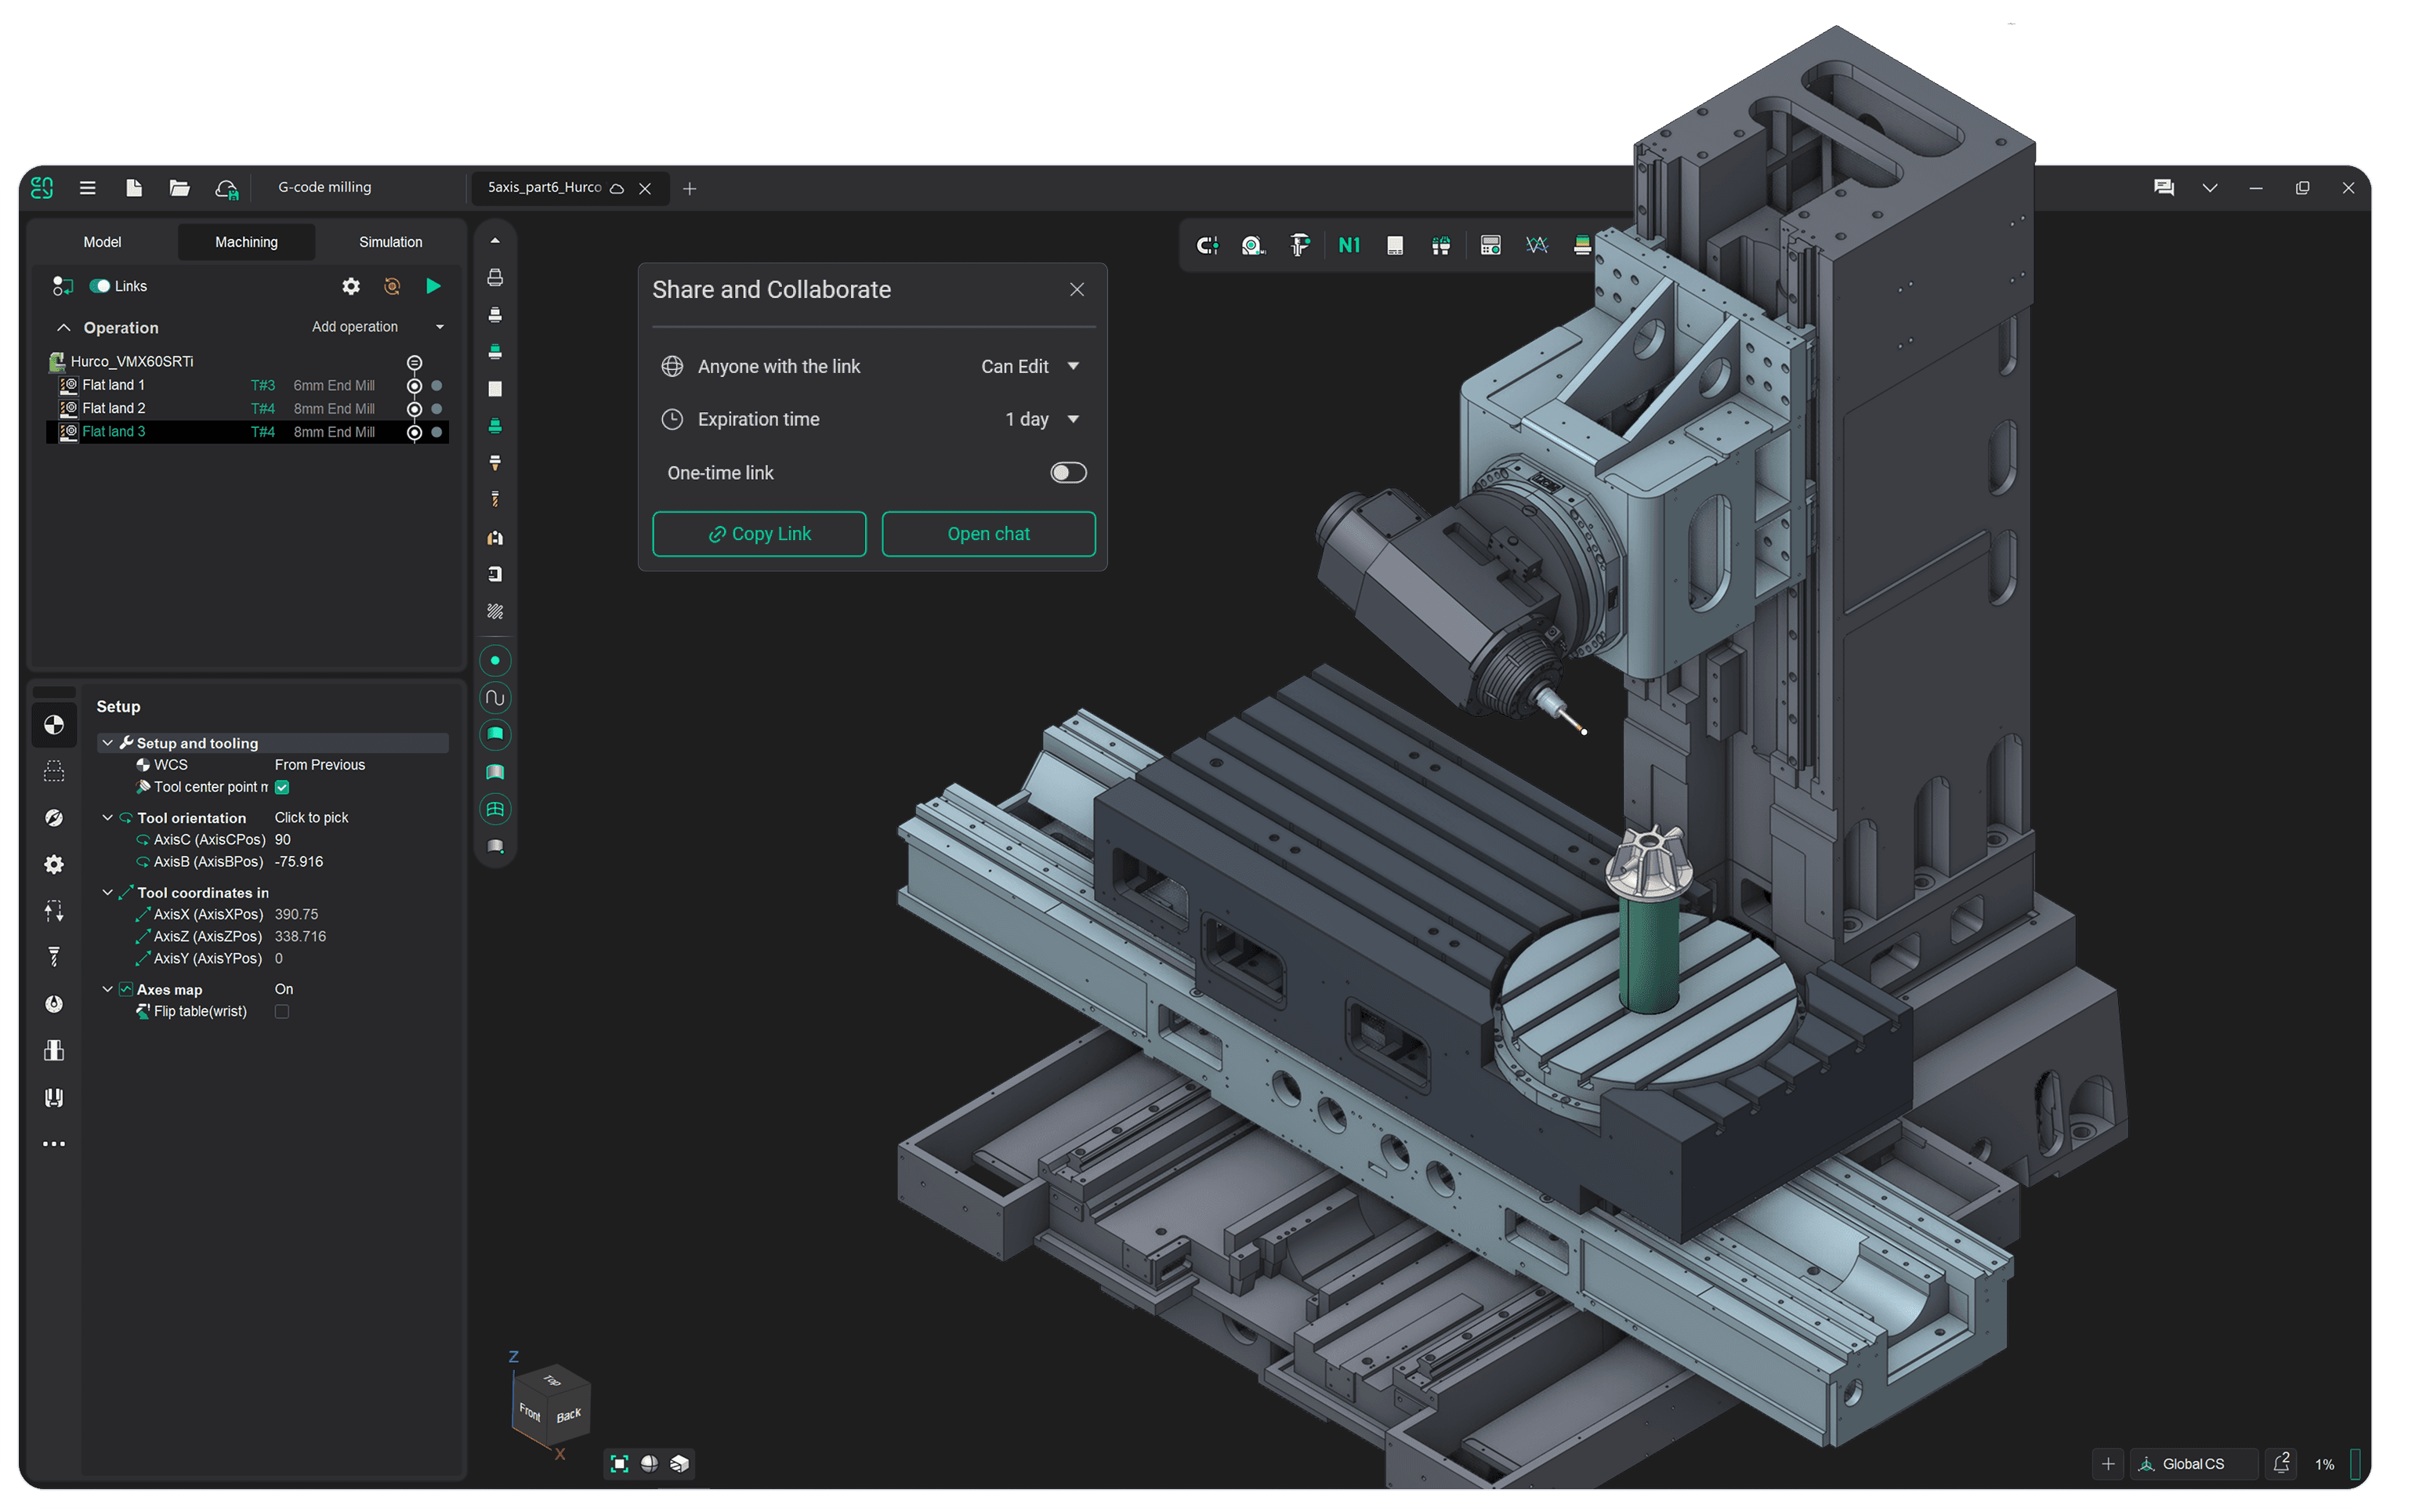Open the Can Edit permission dropdown
The height and width of the screenshot is (1508, 2412).
click(1030, 366)
